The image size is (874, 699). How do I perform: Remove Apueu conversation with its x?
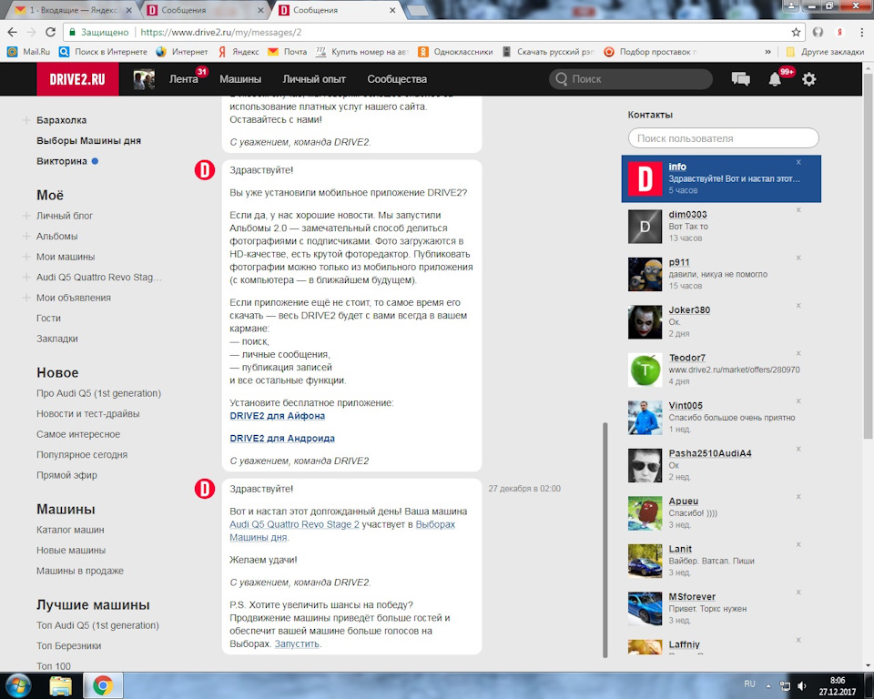tap(798, 497)
